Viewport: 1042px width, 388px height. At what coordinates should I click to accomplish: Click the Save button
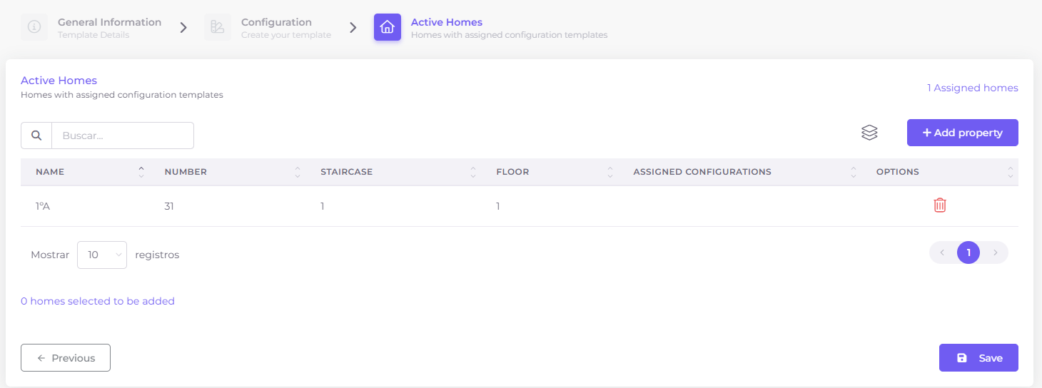tap(978, 358)
